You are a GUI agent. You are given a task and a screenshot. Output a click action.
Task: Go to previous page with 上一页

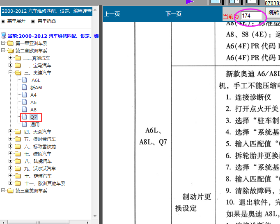(x=112, y=14)
